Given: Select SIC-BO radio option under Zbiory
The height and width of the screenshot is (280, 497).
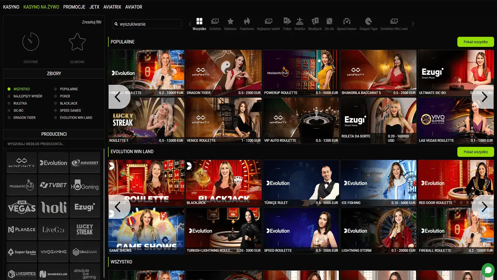Looking at the screenshot, I should tap(9, 110).
